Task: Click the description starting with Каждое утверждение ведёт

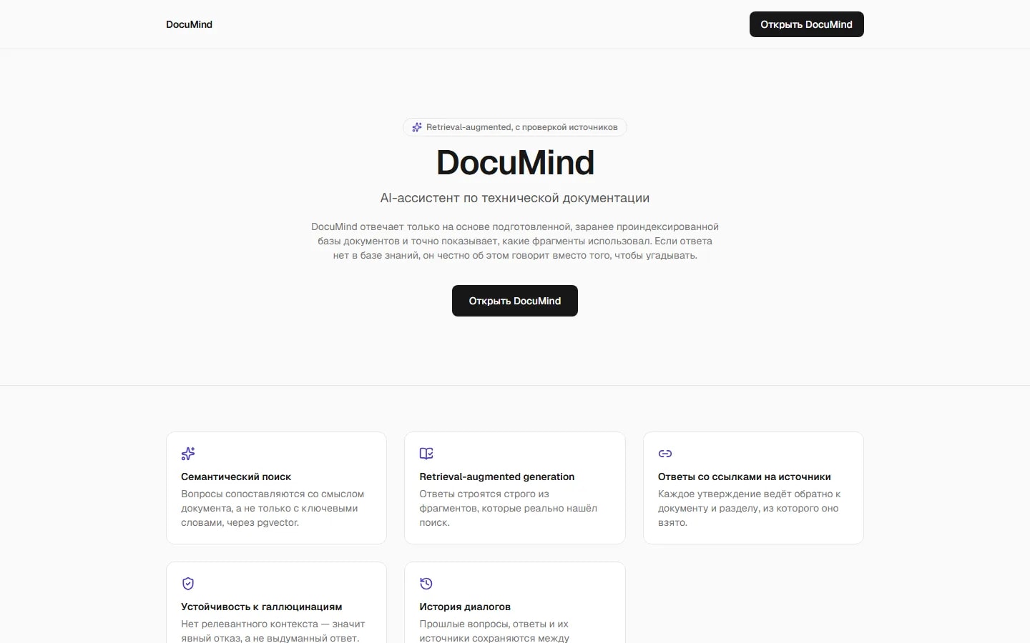Action: click(749, 508)
